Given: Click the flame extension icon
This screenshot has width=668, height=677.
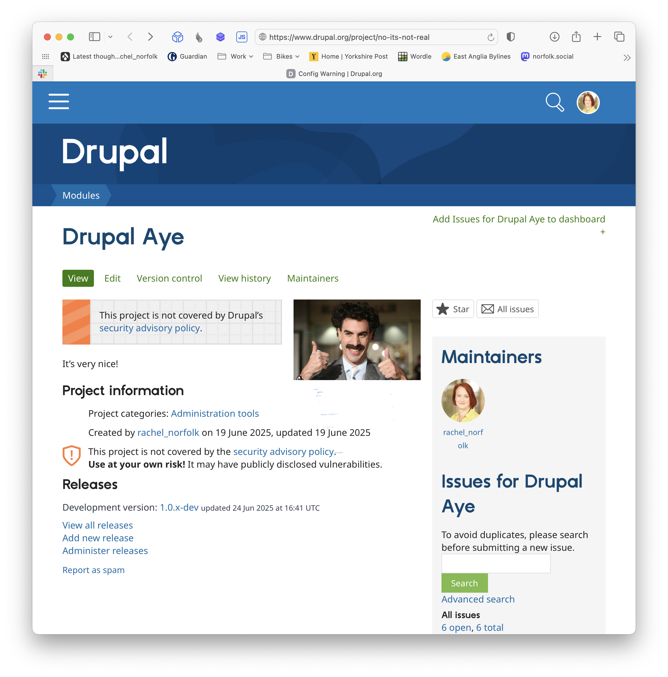Looking at the screenshot, I should (x=199, y=37).
